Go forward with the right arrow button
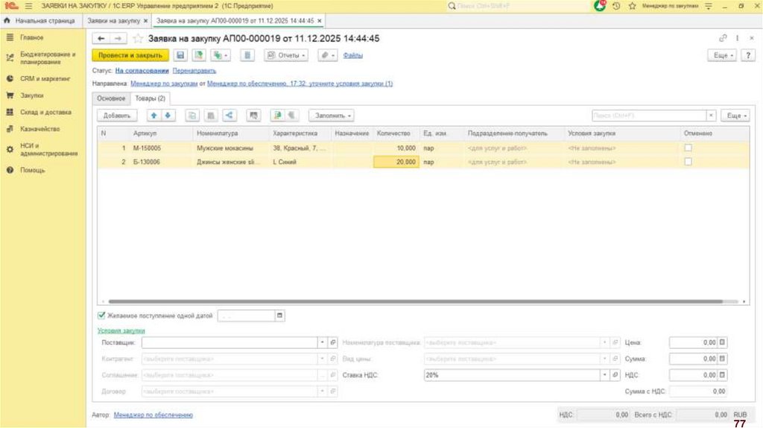Image resolution: width=763 pixels, height=428 pixels. (118, 39)
